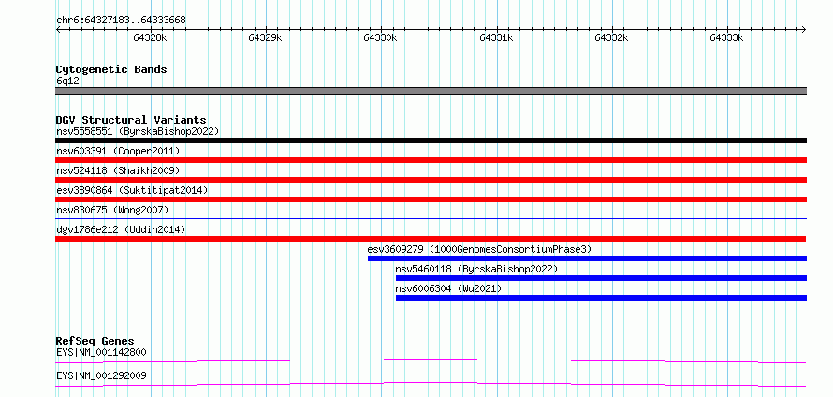Click the red nsv524118 variant bar
833x397 pixels.
(x=431, y=180)
